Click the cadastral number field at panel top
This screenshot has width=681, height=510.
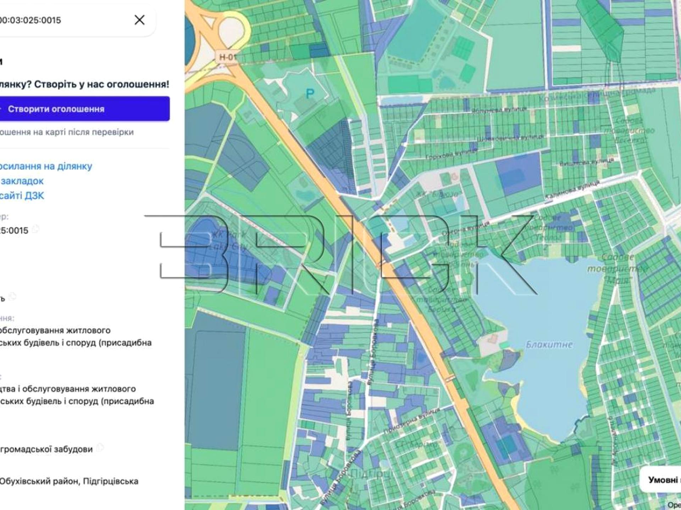pos(70,20)
